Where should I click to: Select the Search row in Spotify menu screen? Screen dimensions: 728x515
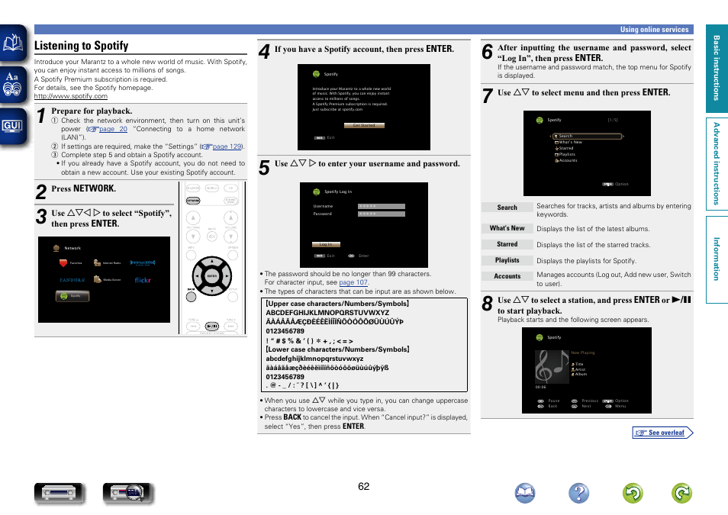(588, 136)
